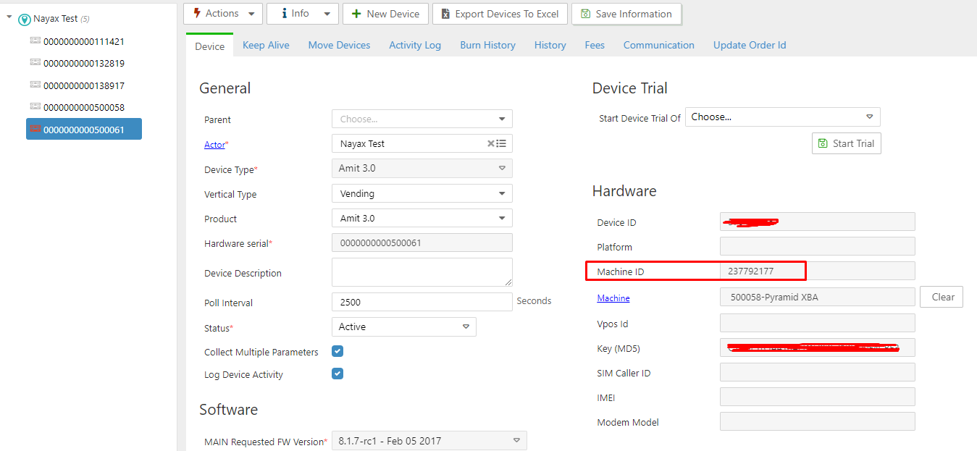This screenshot has width=977, height=451.
Task: Open the Product dropdown
Action: pyautogui.click(x=422, y=218)
